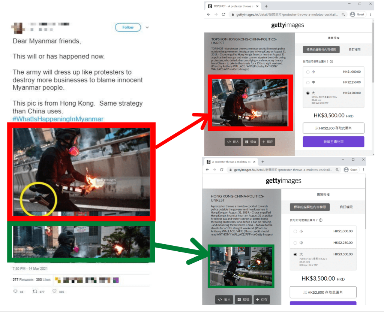Screen dimensions: 384x312
Task: Save the image using the 保存 plus icon
Action: pyautogui.click(x=267, y=142)
